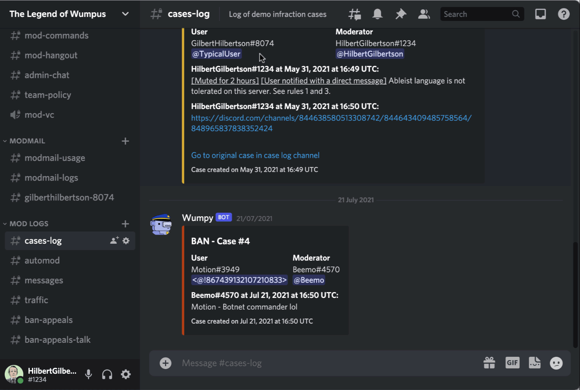Open The Legend of Wumpus server dropdown

coord(125,14)
